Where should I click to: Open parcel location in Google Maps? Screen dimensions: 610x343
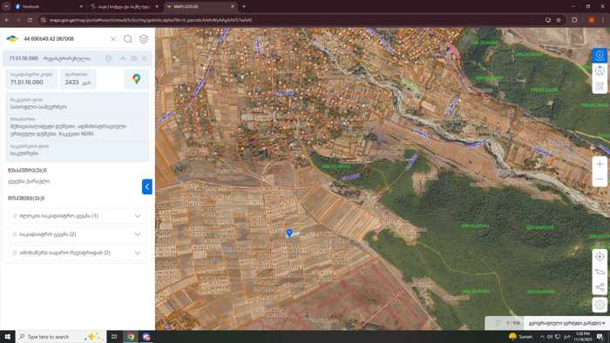(x=137, y=79)
